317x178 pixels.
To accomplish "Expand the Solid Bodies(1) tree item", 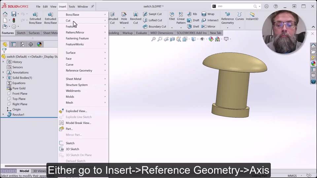I will pyautogui.click(x=3, y=77).
